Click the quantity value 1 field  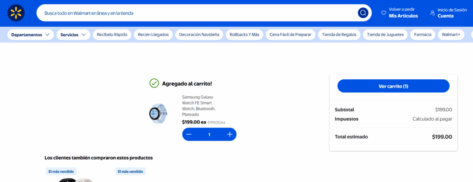coord(209,135)
